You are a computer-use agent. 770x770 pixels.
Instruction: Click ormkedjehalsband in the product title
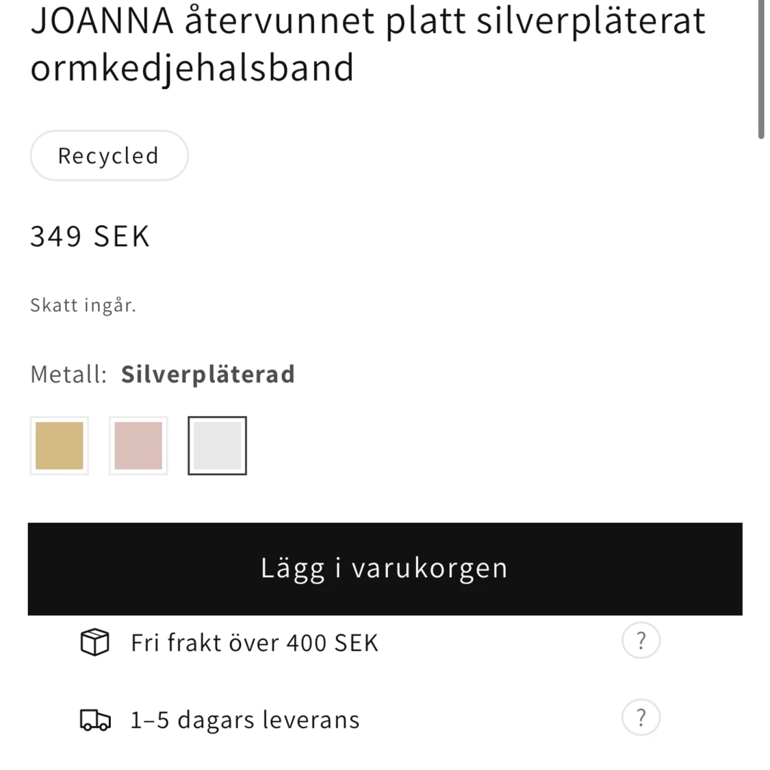192,68
